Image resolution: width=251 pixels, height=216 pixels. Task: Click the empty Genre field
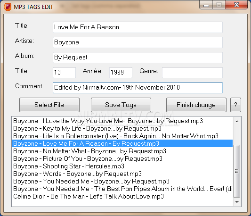point(192,73)
